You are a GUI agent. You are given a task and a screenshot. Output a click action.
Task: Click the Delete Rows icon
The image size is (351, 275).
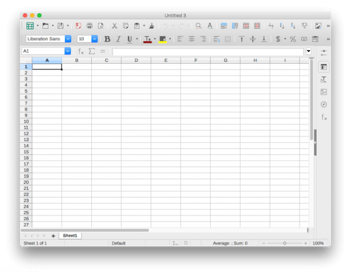(246, 26)
